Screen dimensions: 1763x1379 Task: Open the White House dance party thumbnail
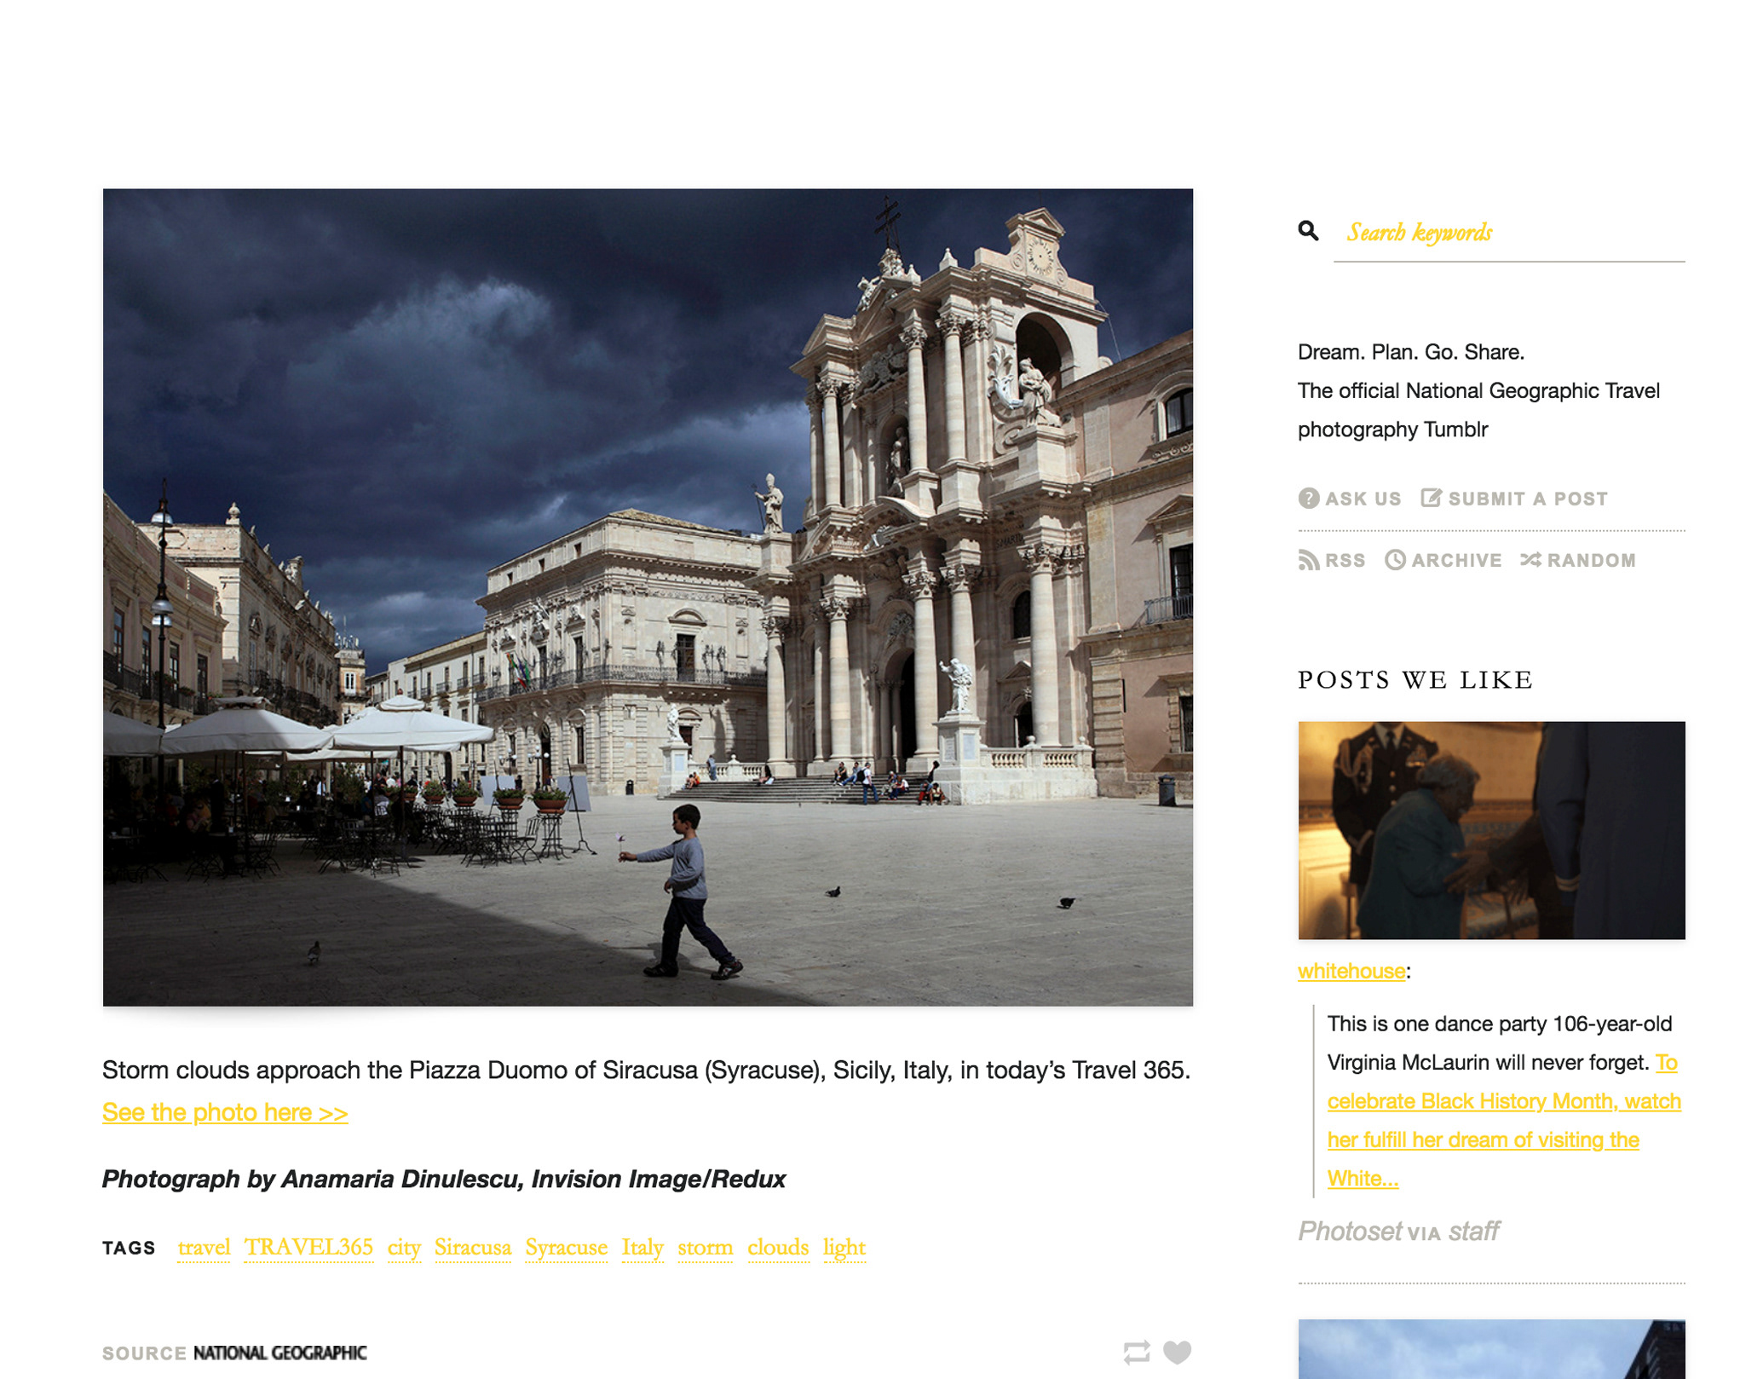[x=1491, y=830]
